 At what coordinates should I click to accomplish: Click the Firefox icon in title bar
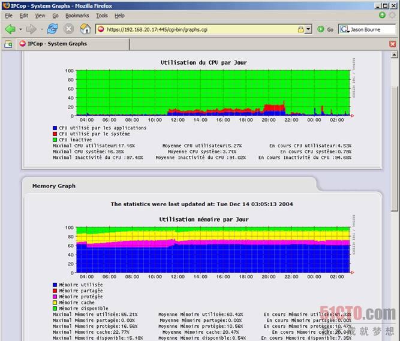6,5
